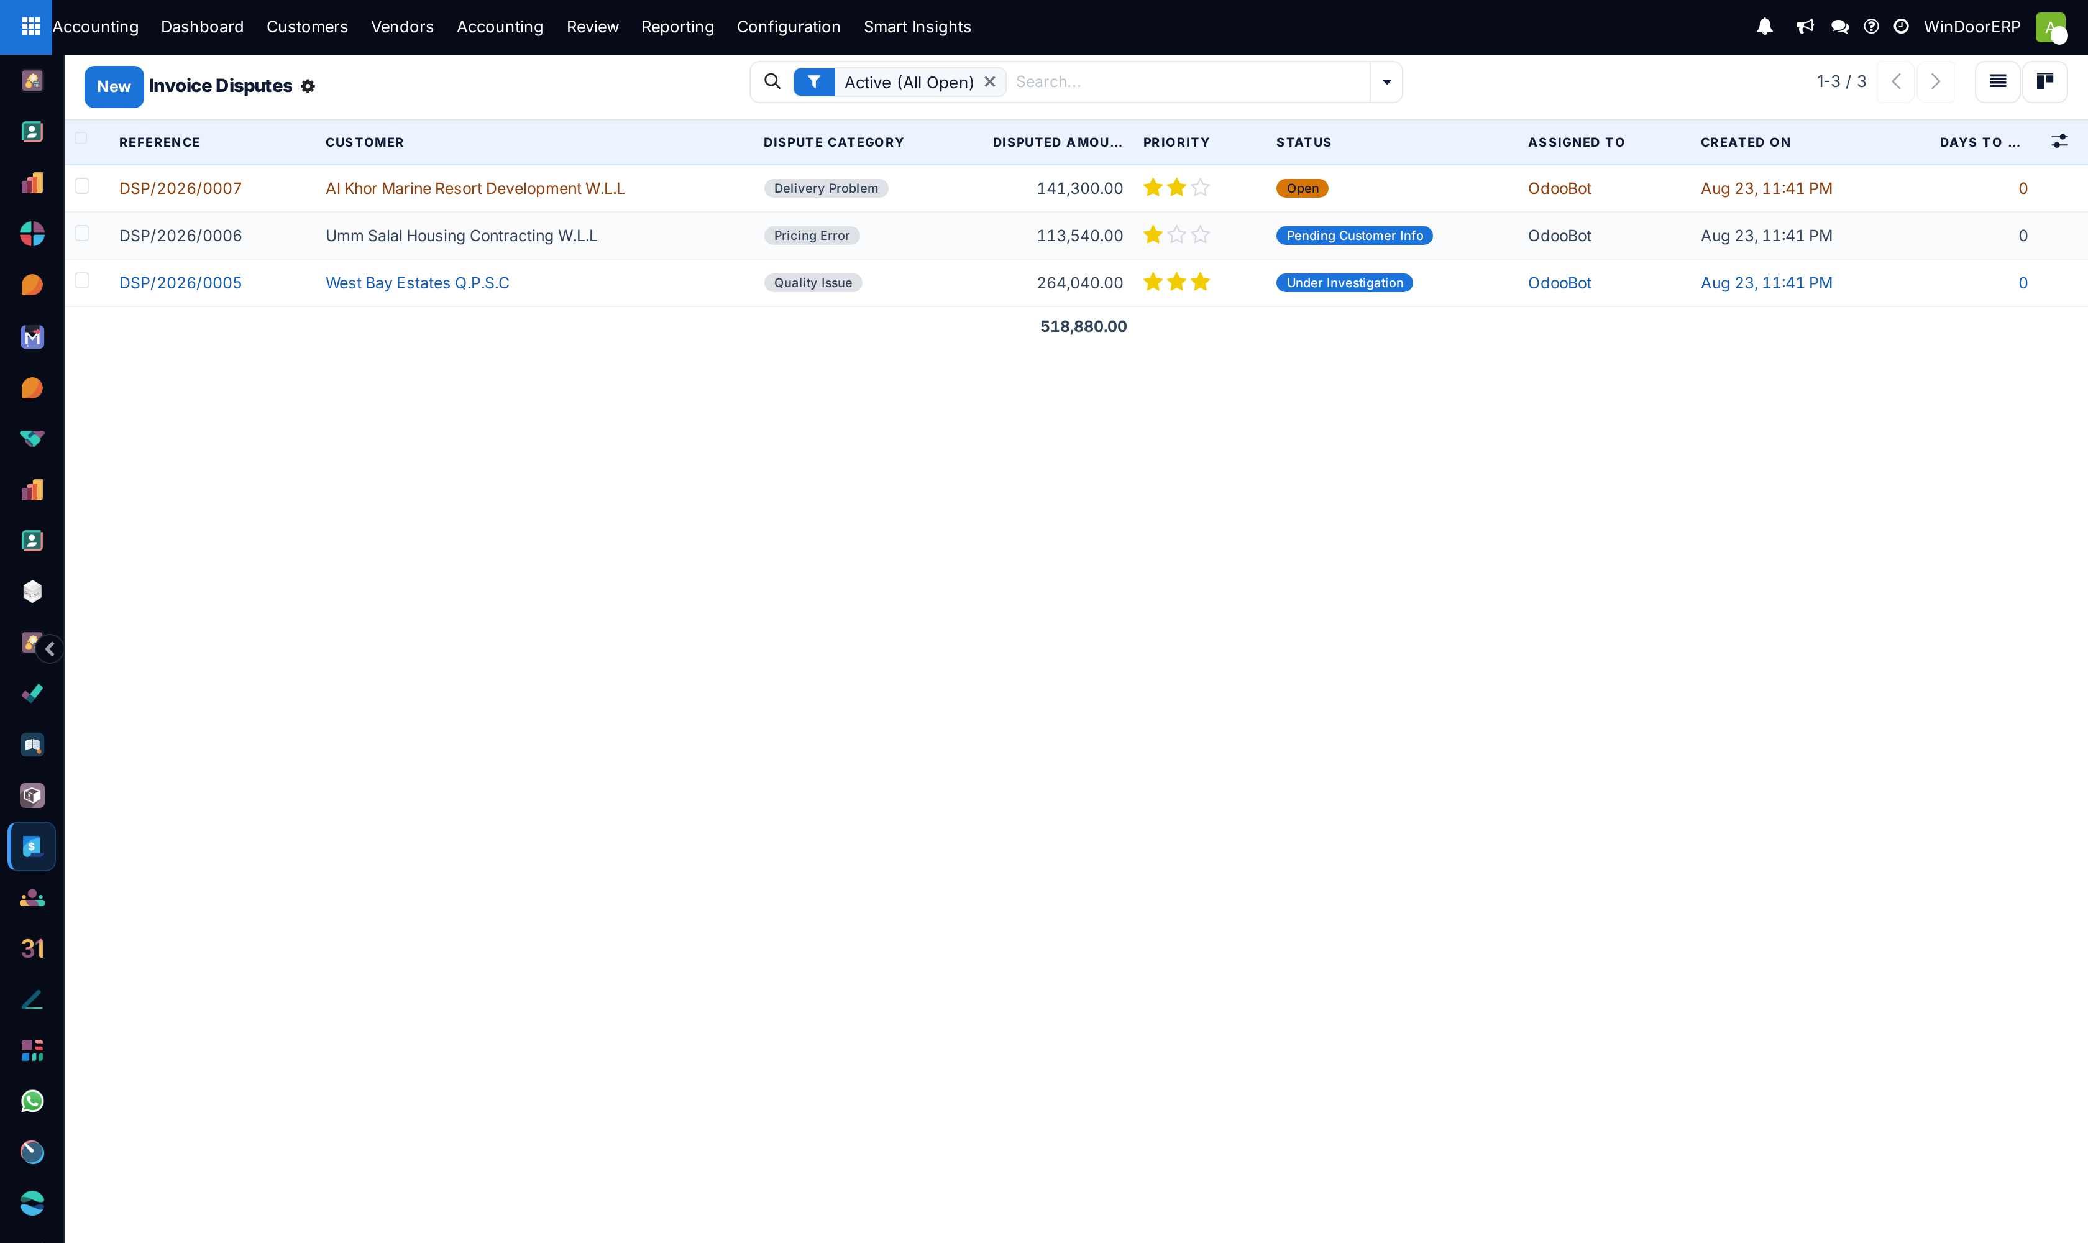Open the M-logo app in sidebar
The height and width of the screenshot is (1243, 2088).
pos(32,337)
